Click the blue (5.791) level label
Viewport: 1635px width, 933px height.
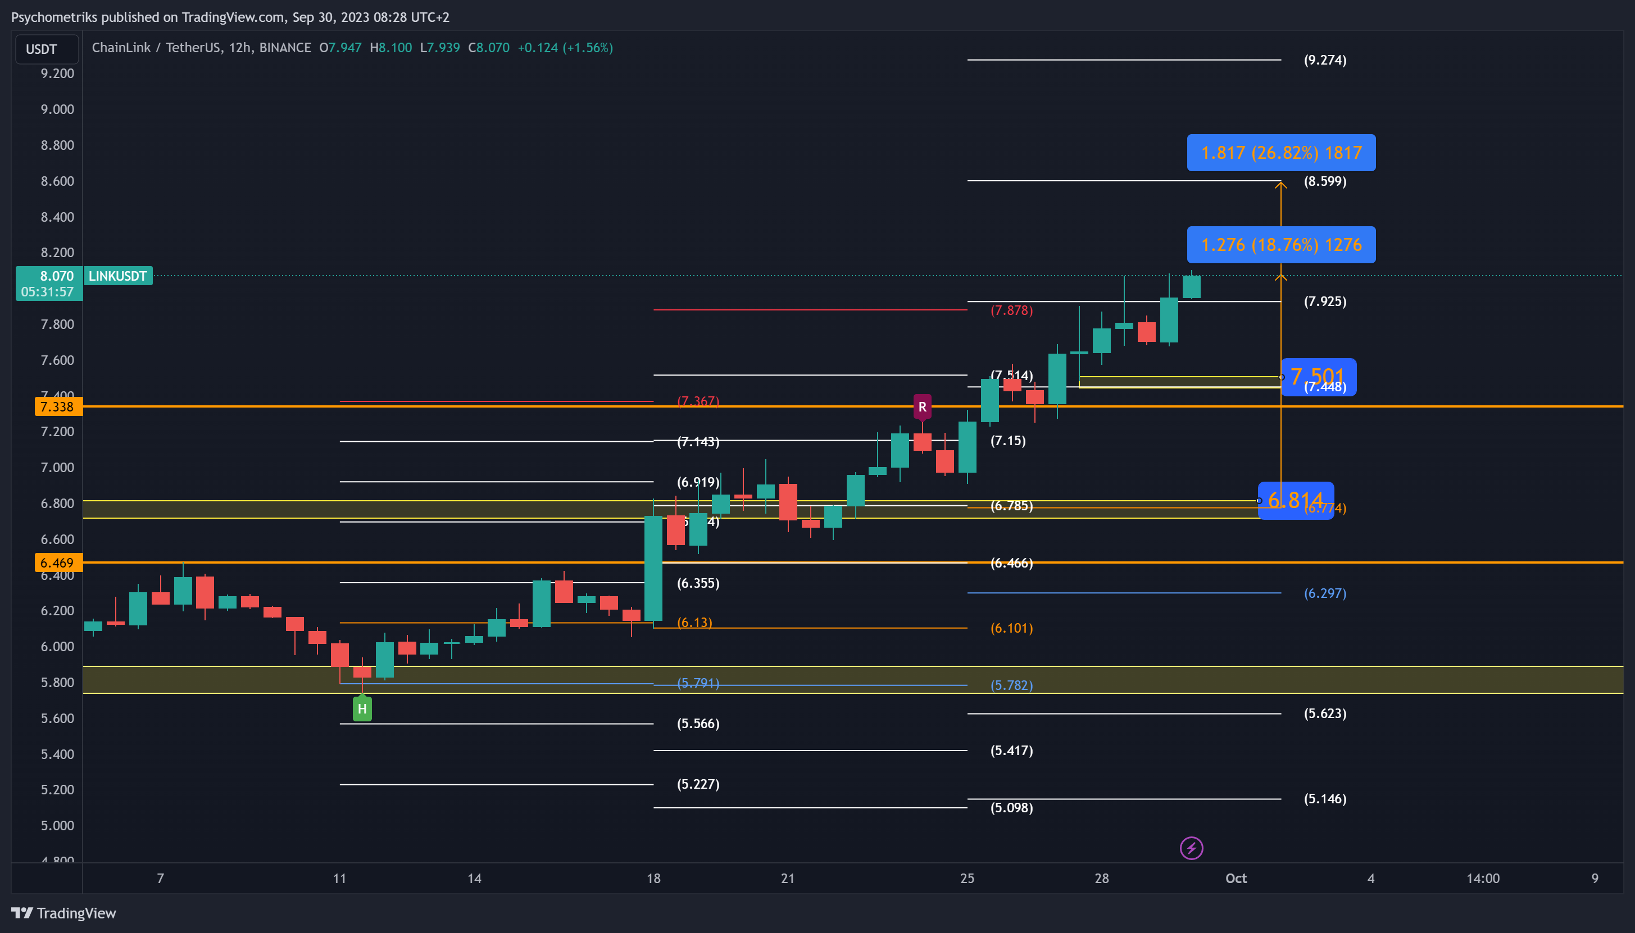[698, 684]
